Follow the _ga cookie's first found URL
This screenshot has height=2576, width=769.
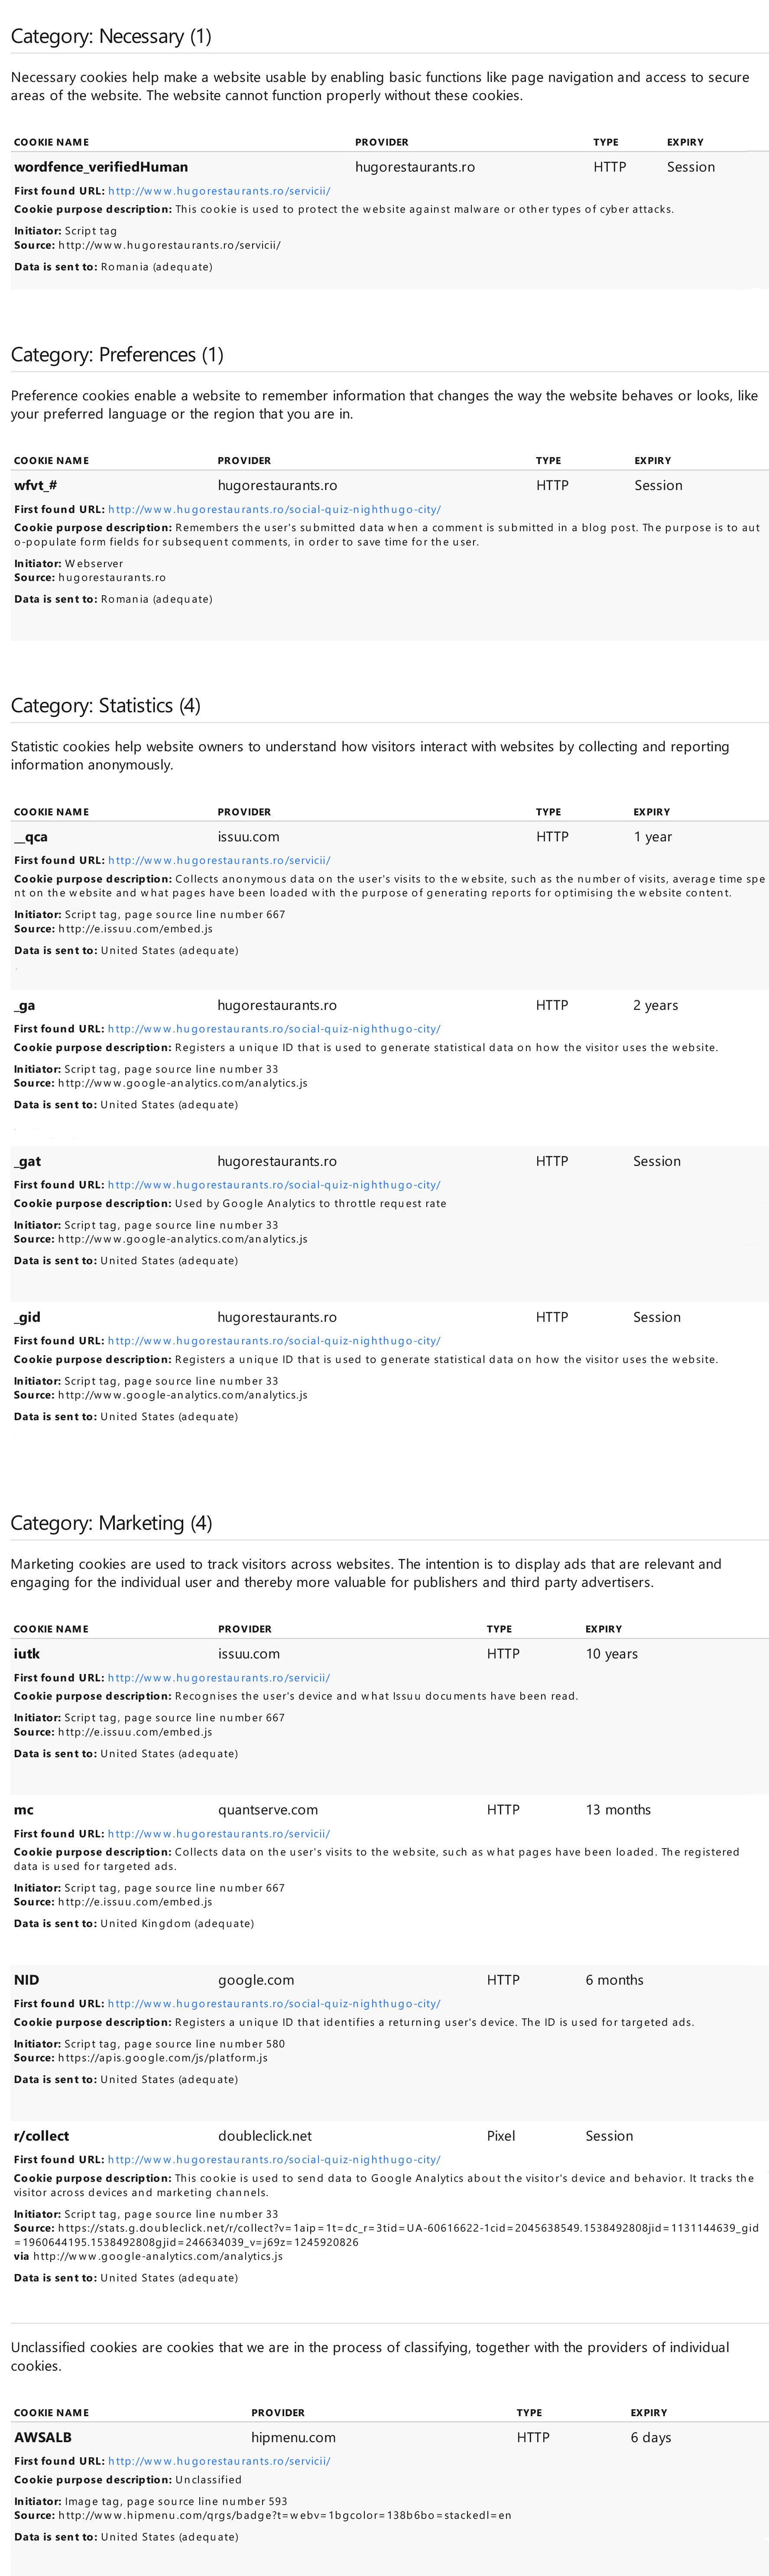274,1028
